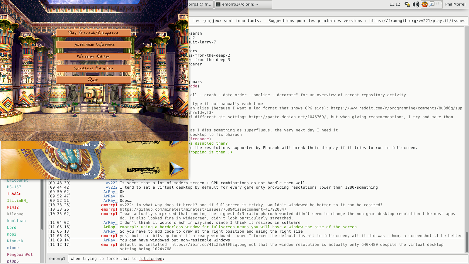The height and width of the screenshot is (264, 469).
Task: Click 'You can have windowed but non-resizable windows'
Action: 175,240
